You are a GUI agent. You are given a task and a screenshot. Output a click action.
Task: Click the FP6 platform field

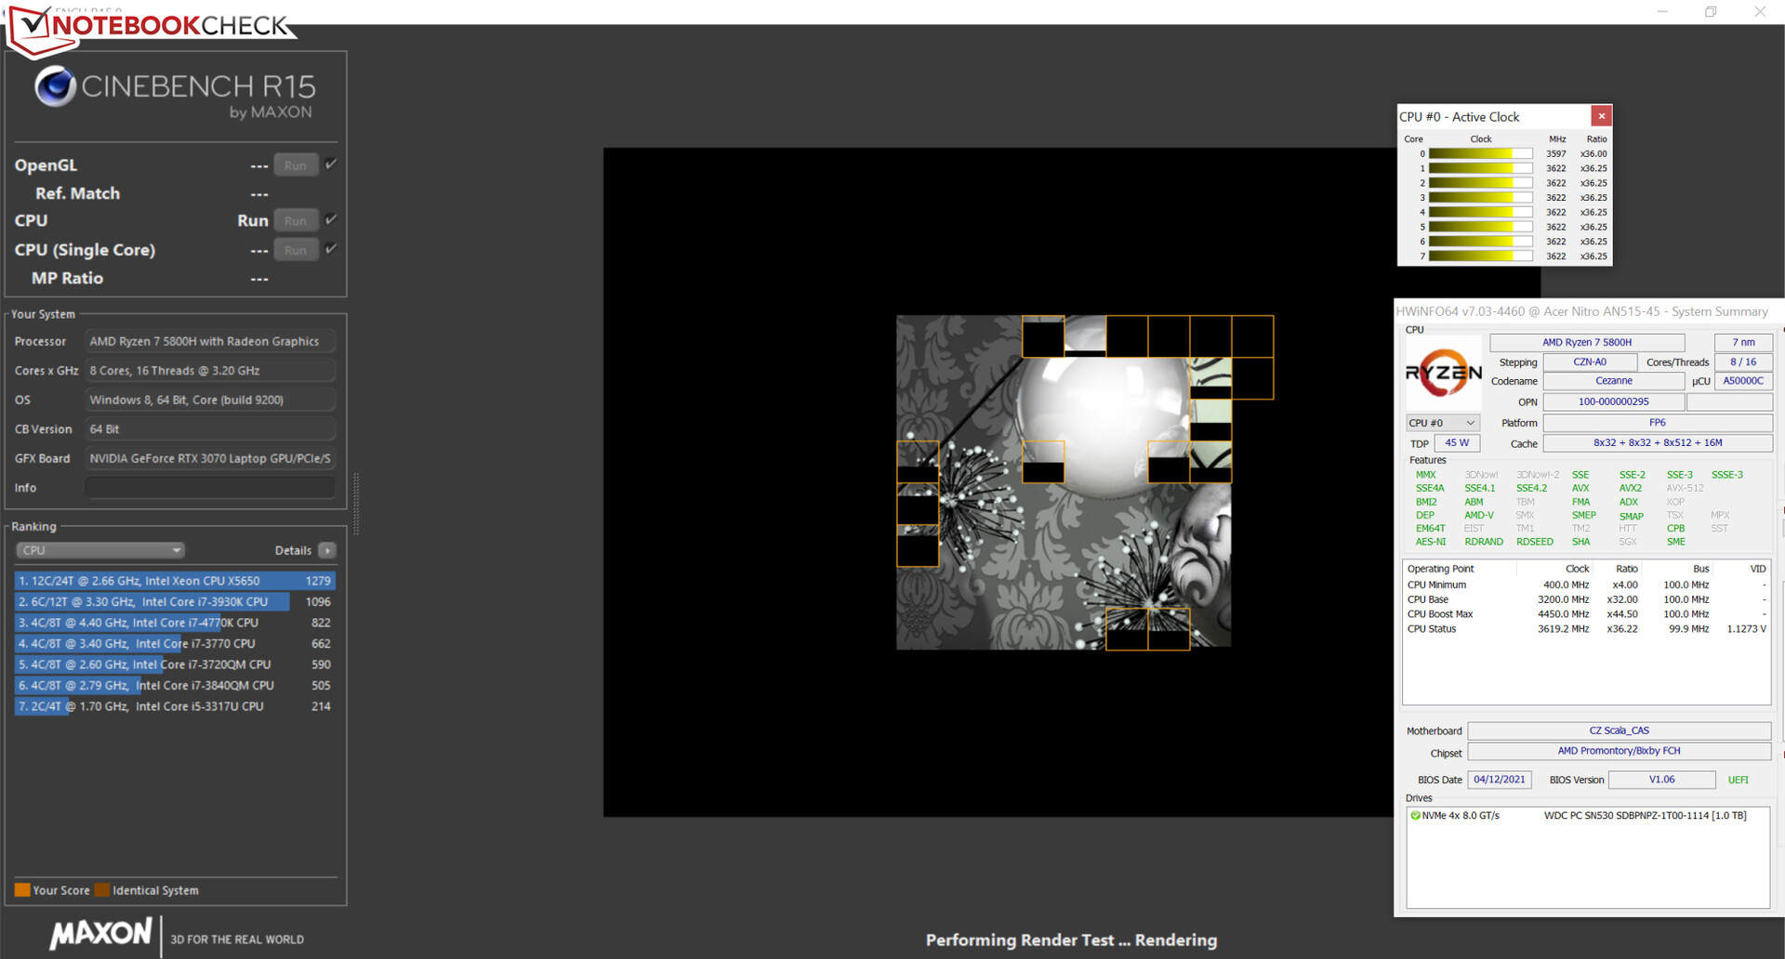pyautogui.click(x=1658, y=423)
